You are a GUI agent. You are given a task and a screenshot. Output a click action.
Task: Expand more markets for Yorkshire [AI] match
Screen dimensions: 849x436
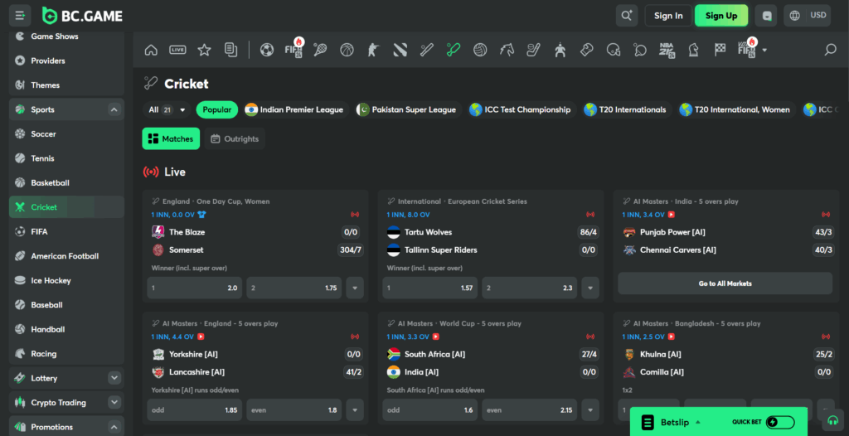355,410
